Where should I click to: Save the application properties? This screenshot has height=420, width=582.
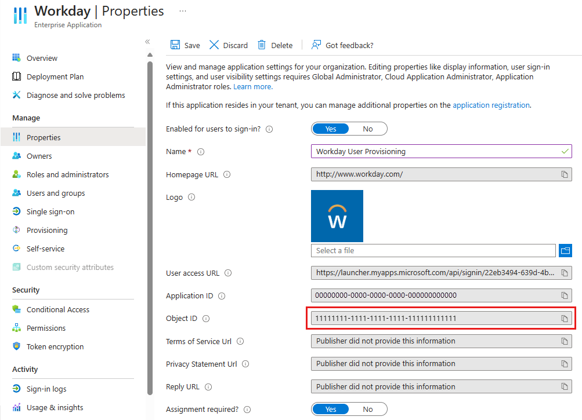click(185, 45)
